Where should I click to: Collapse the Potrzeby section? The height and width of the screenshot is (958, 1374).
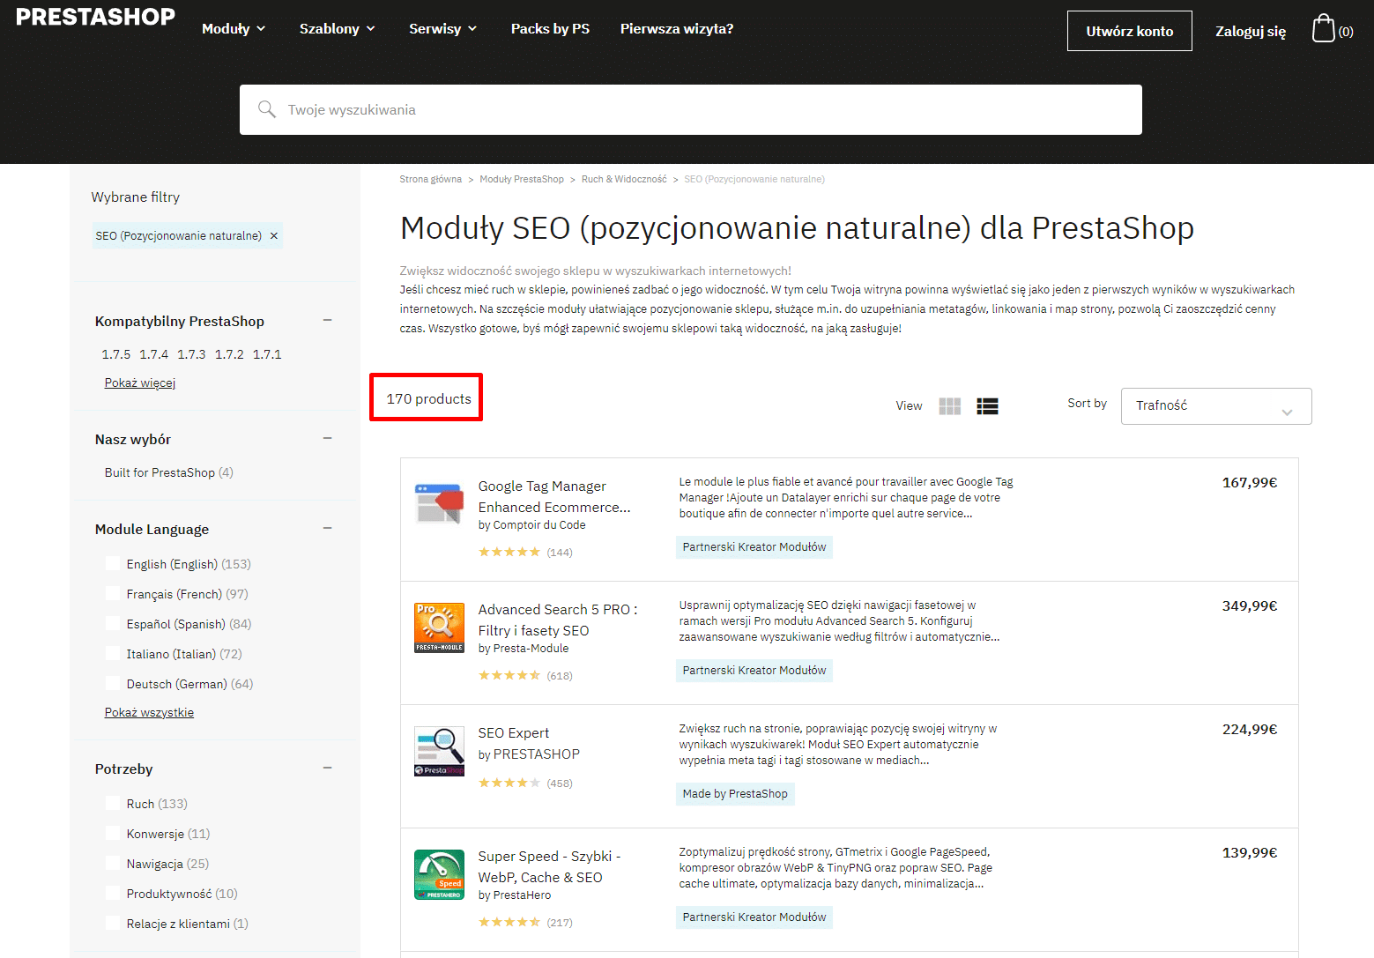pos(328,768)
